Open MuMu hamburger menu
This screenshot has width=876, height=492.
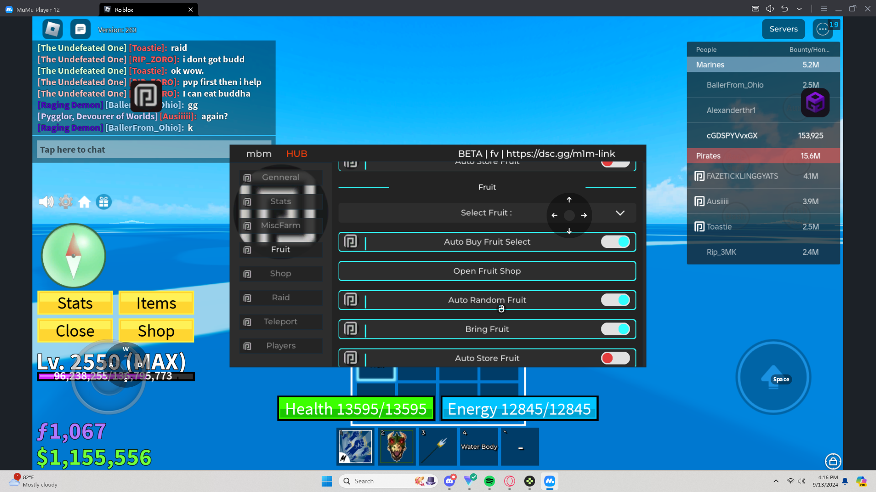pyautogui.click(x=824, y=9)
